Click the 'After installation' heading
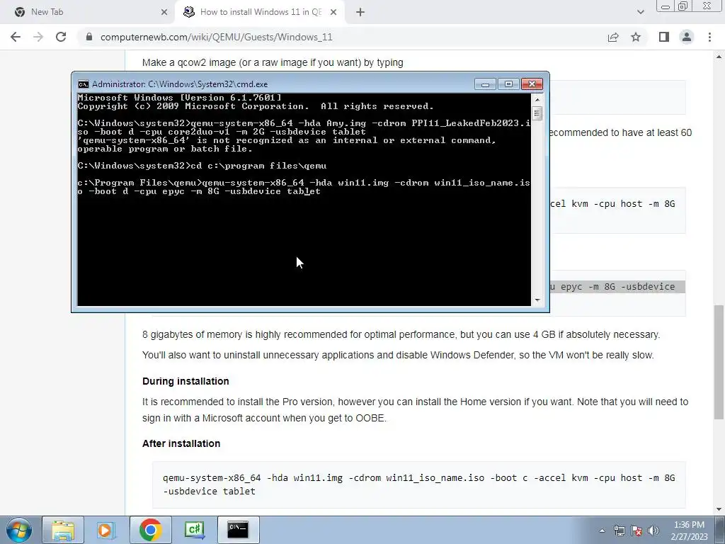Viewport: 725px width, 544px height. tap(181, 443)
